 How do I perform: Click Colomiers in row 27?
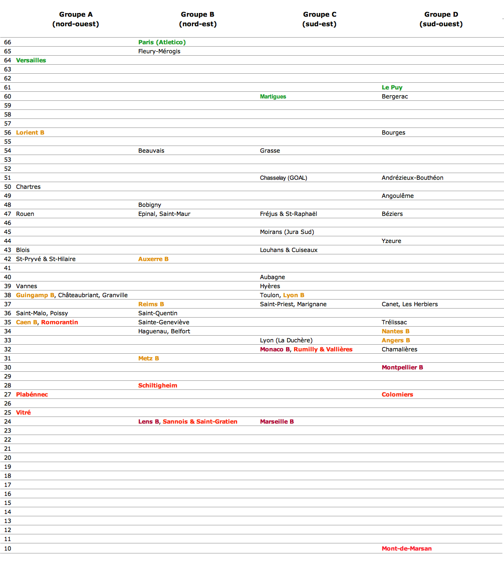click(397, 394)
